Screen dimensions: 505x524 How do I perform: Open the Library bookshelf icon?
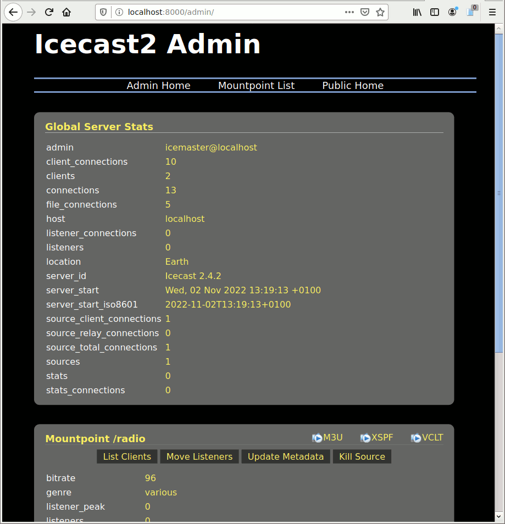[x=417, y=12]
